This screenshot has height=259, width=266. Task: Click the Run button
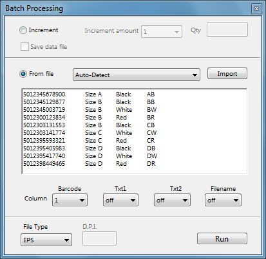tap(222, 238)
